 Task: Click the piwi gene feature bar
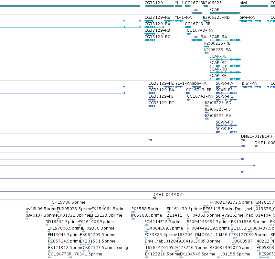254,6
